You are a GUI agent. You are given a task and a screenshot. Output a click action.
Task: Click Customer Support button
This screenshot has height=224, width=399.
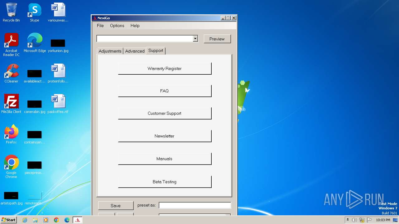coord(165,113)
